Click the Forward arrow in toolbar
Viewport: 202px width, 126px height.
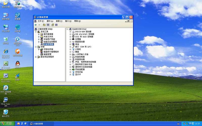pyautogui.click(x=39, y=25)
